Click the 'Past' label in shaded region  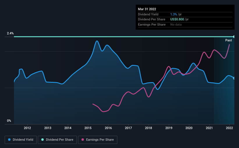coord(229,40)
